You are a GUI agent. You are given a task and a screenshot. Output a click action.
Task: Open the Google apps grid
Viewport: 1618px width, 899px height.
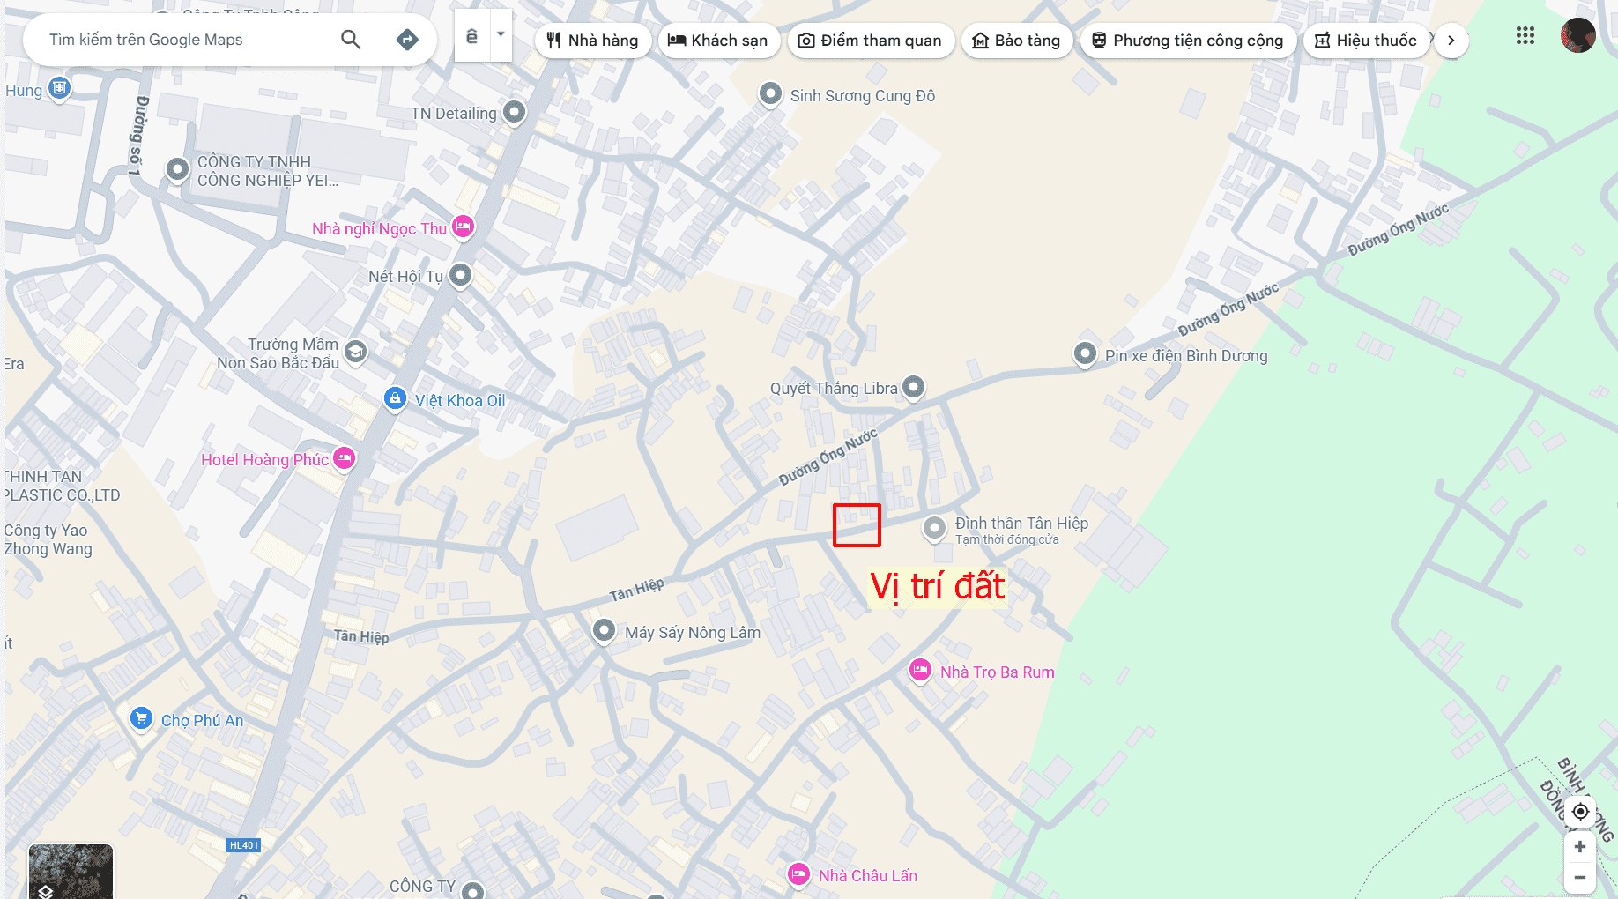(1525, 36)
